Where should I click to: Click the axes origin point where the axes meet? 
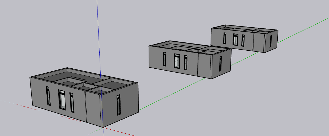pos(103,128)
